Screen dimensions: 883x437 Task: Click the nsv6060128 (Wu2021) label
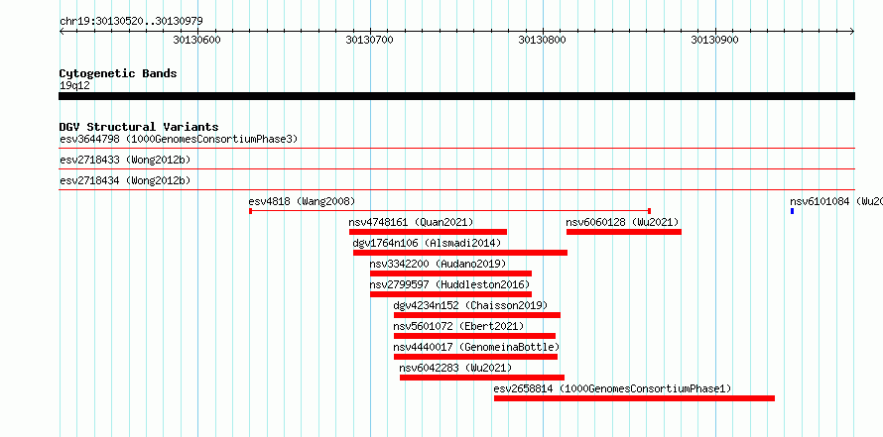click(x=622, y=222)
